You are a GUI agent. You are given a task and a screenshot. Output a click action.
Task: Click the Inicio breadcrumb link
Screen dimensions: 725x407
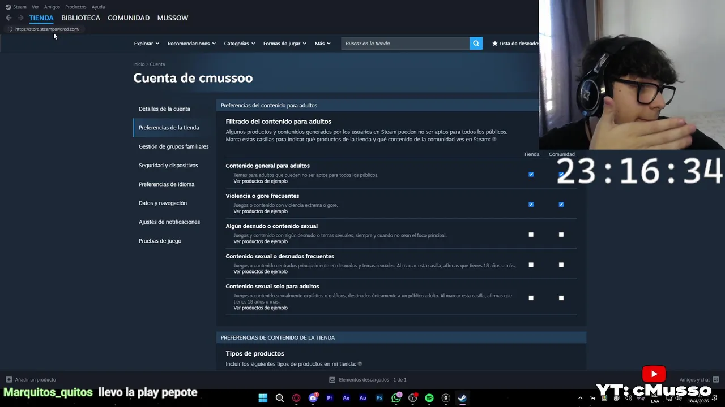pyautogui.click(x=139, y=64)
